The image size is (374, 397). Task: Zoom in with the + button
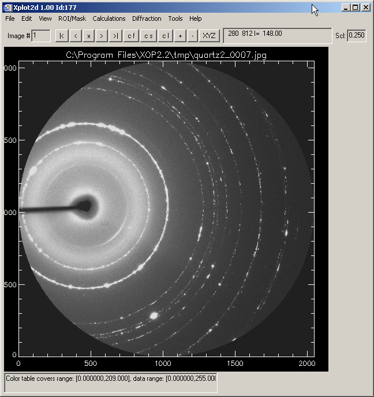[x=180, y=36]
